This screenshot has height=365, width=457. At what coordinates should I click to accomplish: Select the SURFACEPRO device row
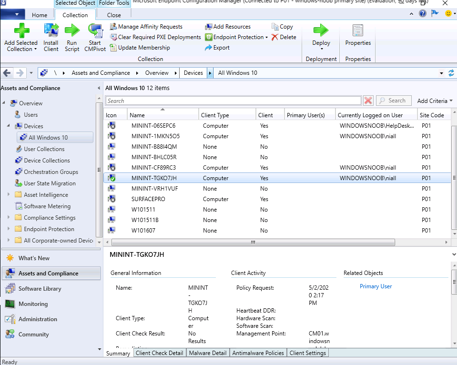coord(277,199)
